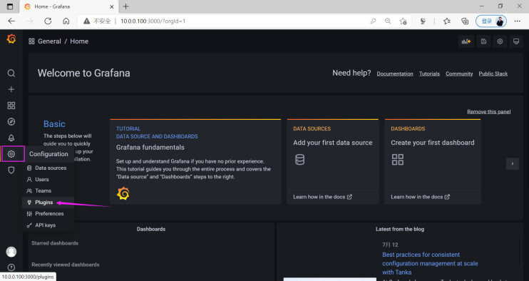The image size is (529, 281).
Task: Click the Grafana logo in sidebar
Action: 11,39
